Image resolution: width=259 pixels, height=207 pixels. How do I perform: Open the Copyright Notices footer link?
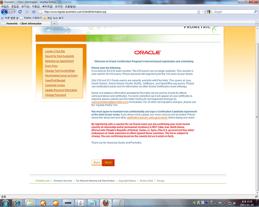[127, 181]
